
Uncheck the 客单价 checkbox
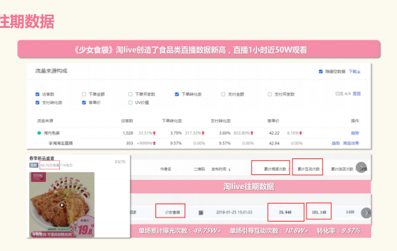[84, 102]
